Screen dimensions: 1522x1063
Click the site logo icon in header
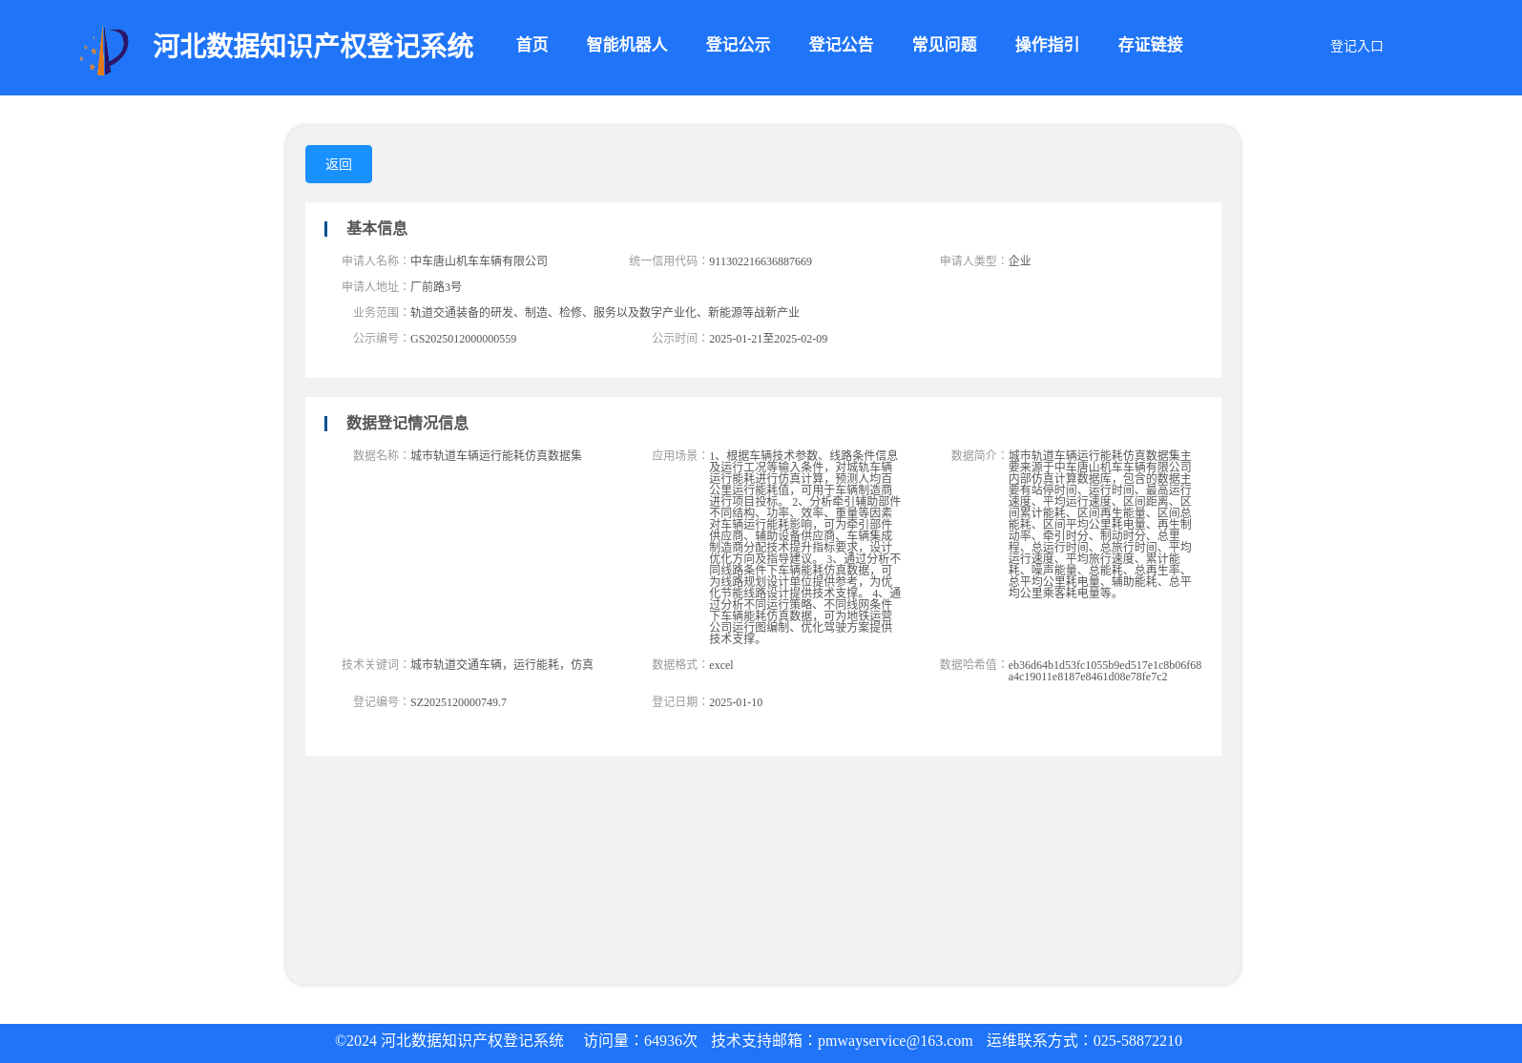pyautogui.click(x=104, y=51)
